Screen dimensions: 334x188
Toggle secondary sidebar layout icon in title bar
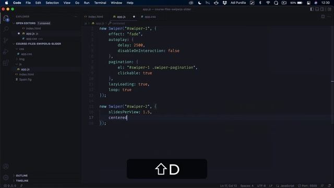pos(323,9)
